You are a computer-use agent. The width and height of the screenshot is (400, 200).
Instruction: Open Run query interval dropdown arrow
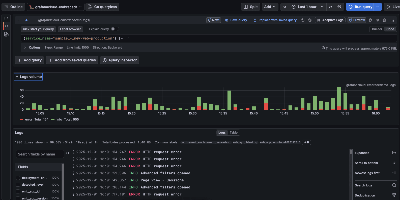coord(378,7)
